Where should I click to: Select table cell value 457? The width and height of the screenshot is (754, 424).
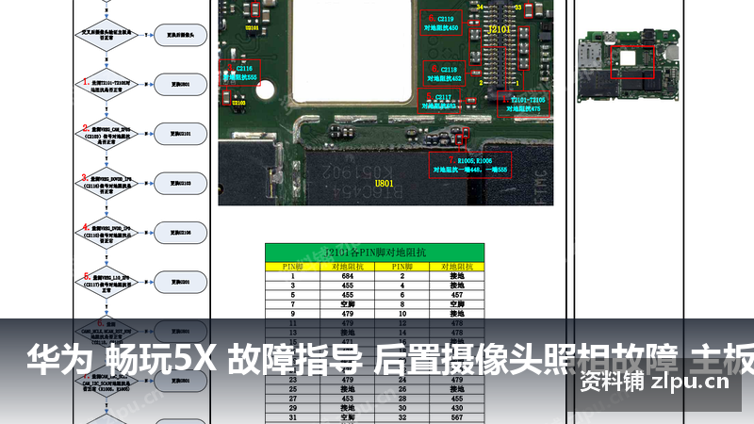click(457, 295)
